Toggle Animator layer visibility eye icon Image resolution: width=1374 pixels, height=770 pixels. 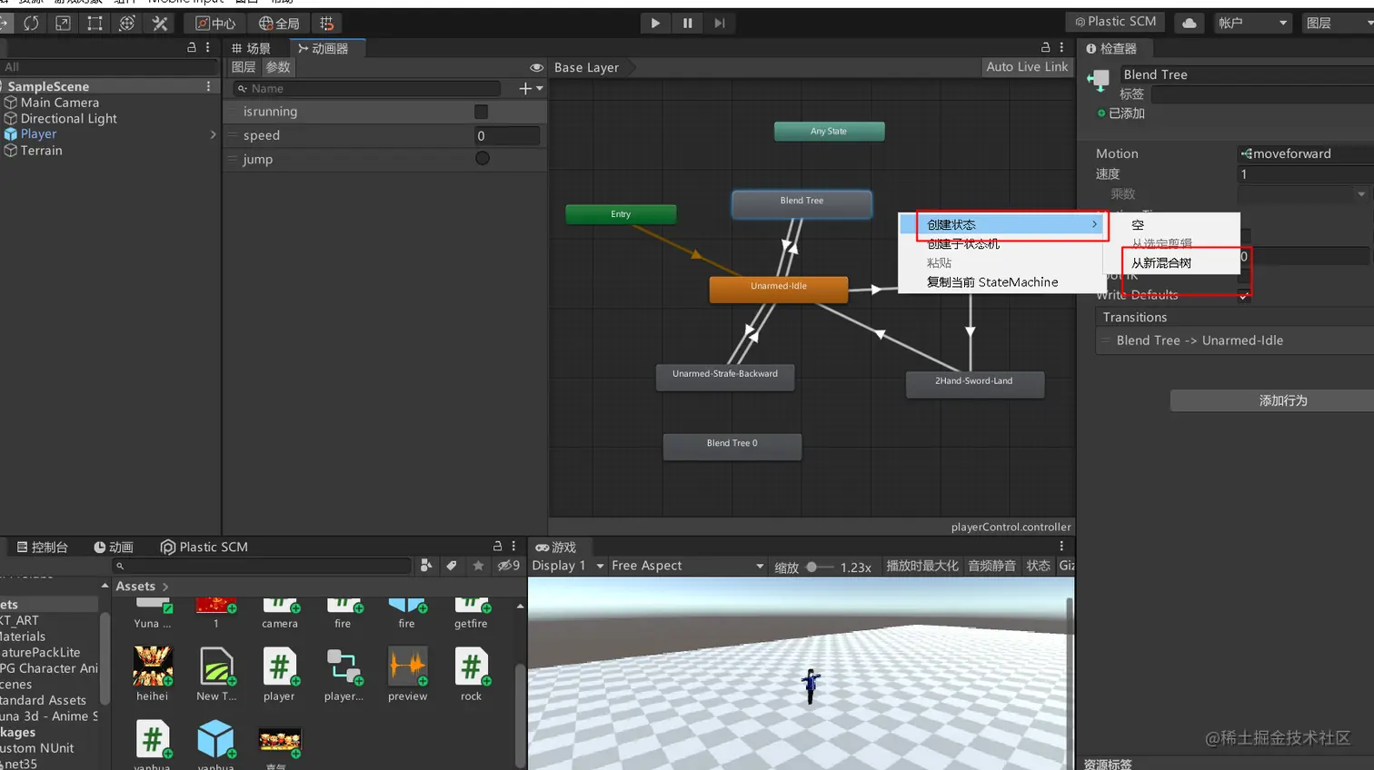pos(536,67)
